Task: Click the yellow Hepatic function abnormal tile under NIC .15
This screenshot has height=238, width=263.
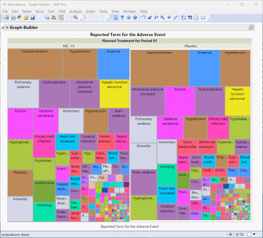Action: click(114, 93)
